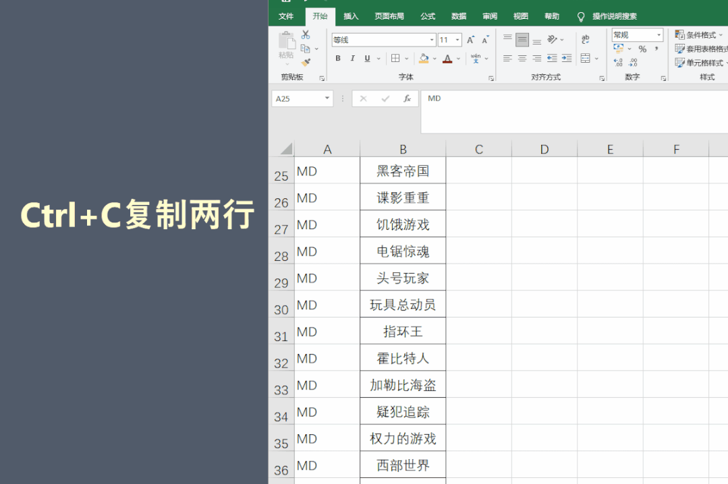
Task: Open the 公式 ribbon tab
Action: 428,16
